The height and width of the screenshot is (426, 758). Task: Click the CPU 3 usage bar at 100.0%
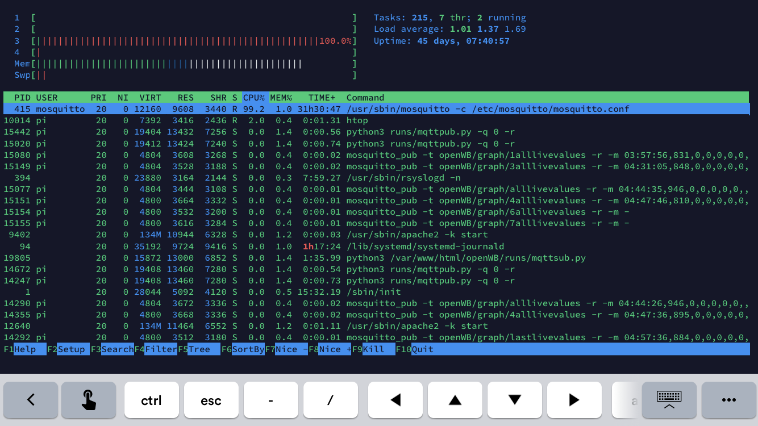pos(194,41)
